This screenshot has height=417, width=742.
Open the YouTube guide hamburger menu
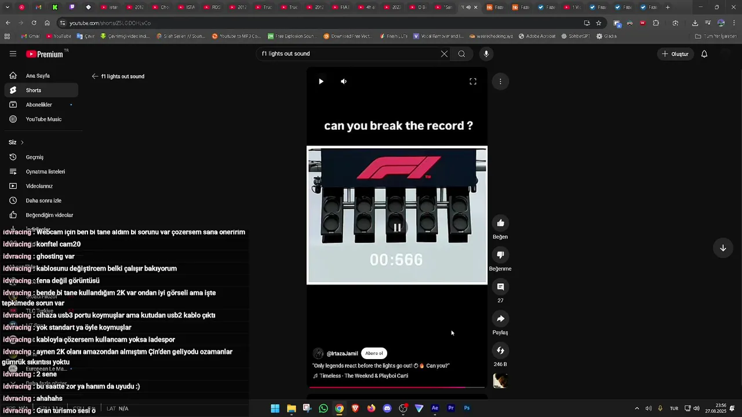(x=13, y=54)
